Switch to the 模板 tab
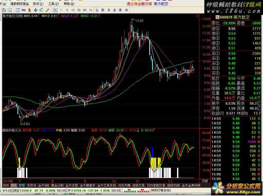This screenshot has height=196, width=263. tap(14, 185)
